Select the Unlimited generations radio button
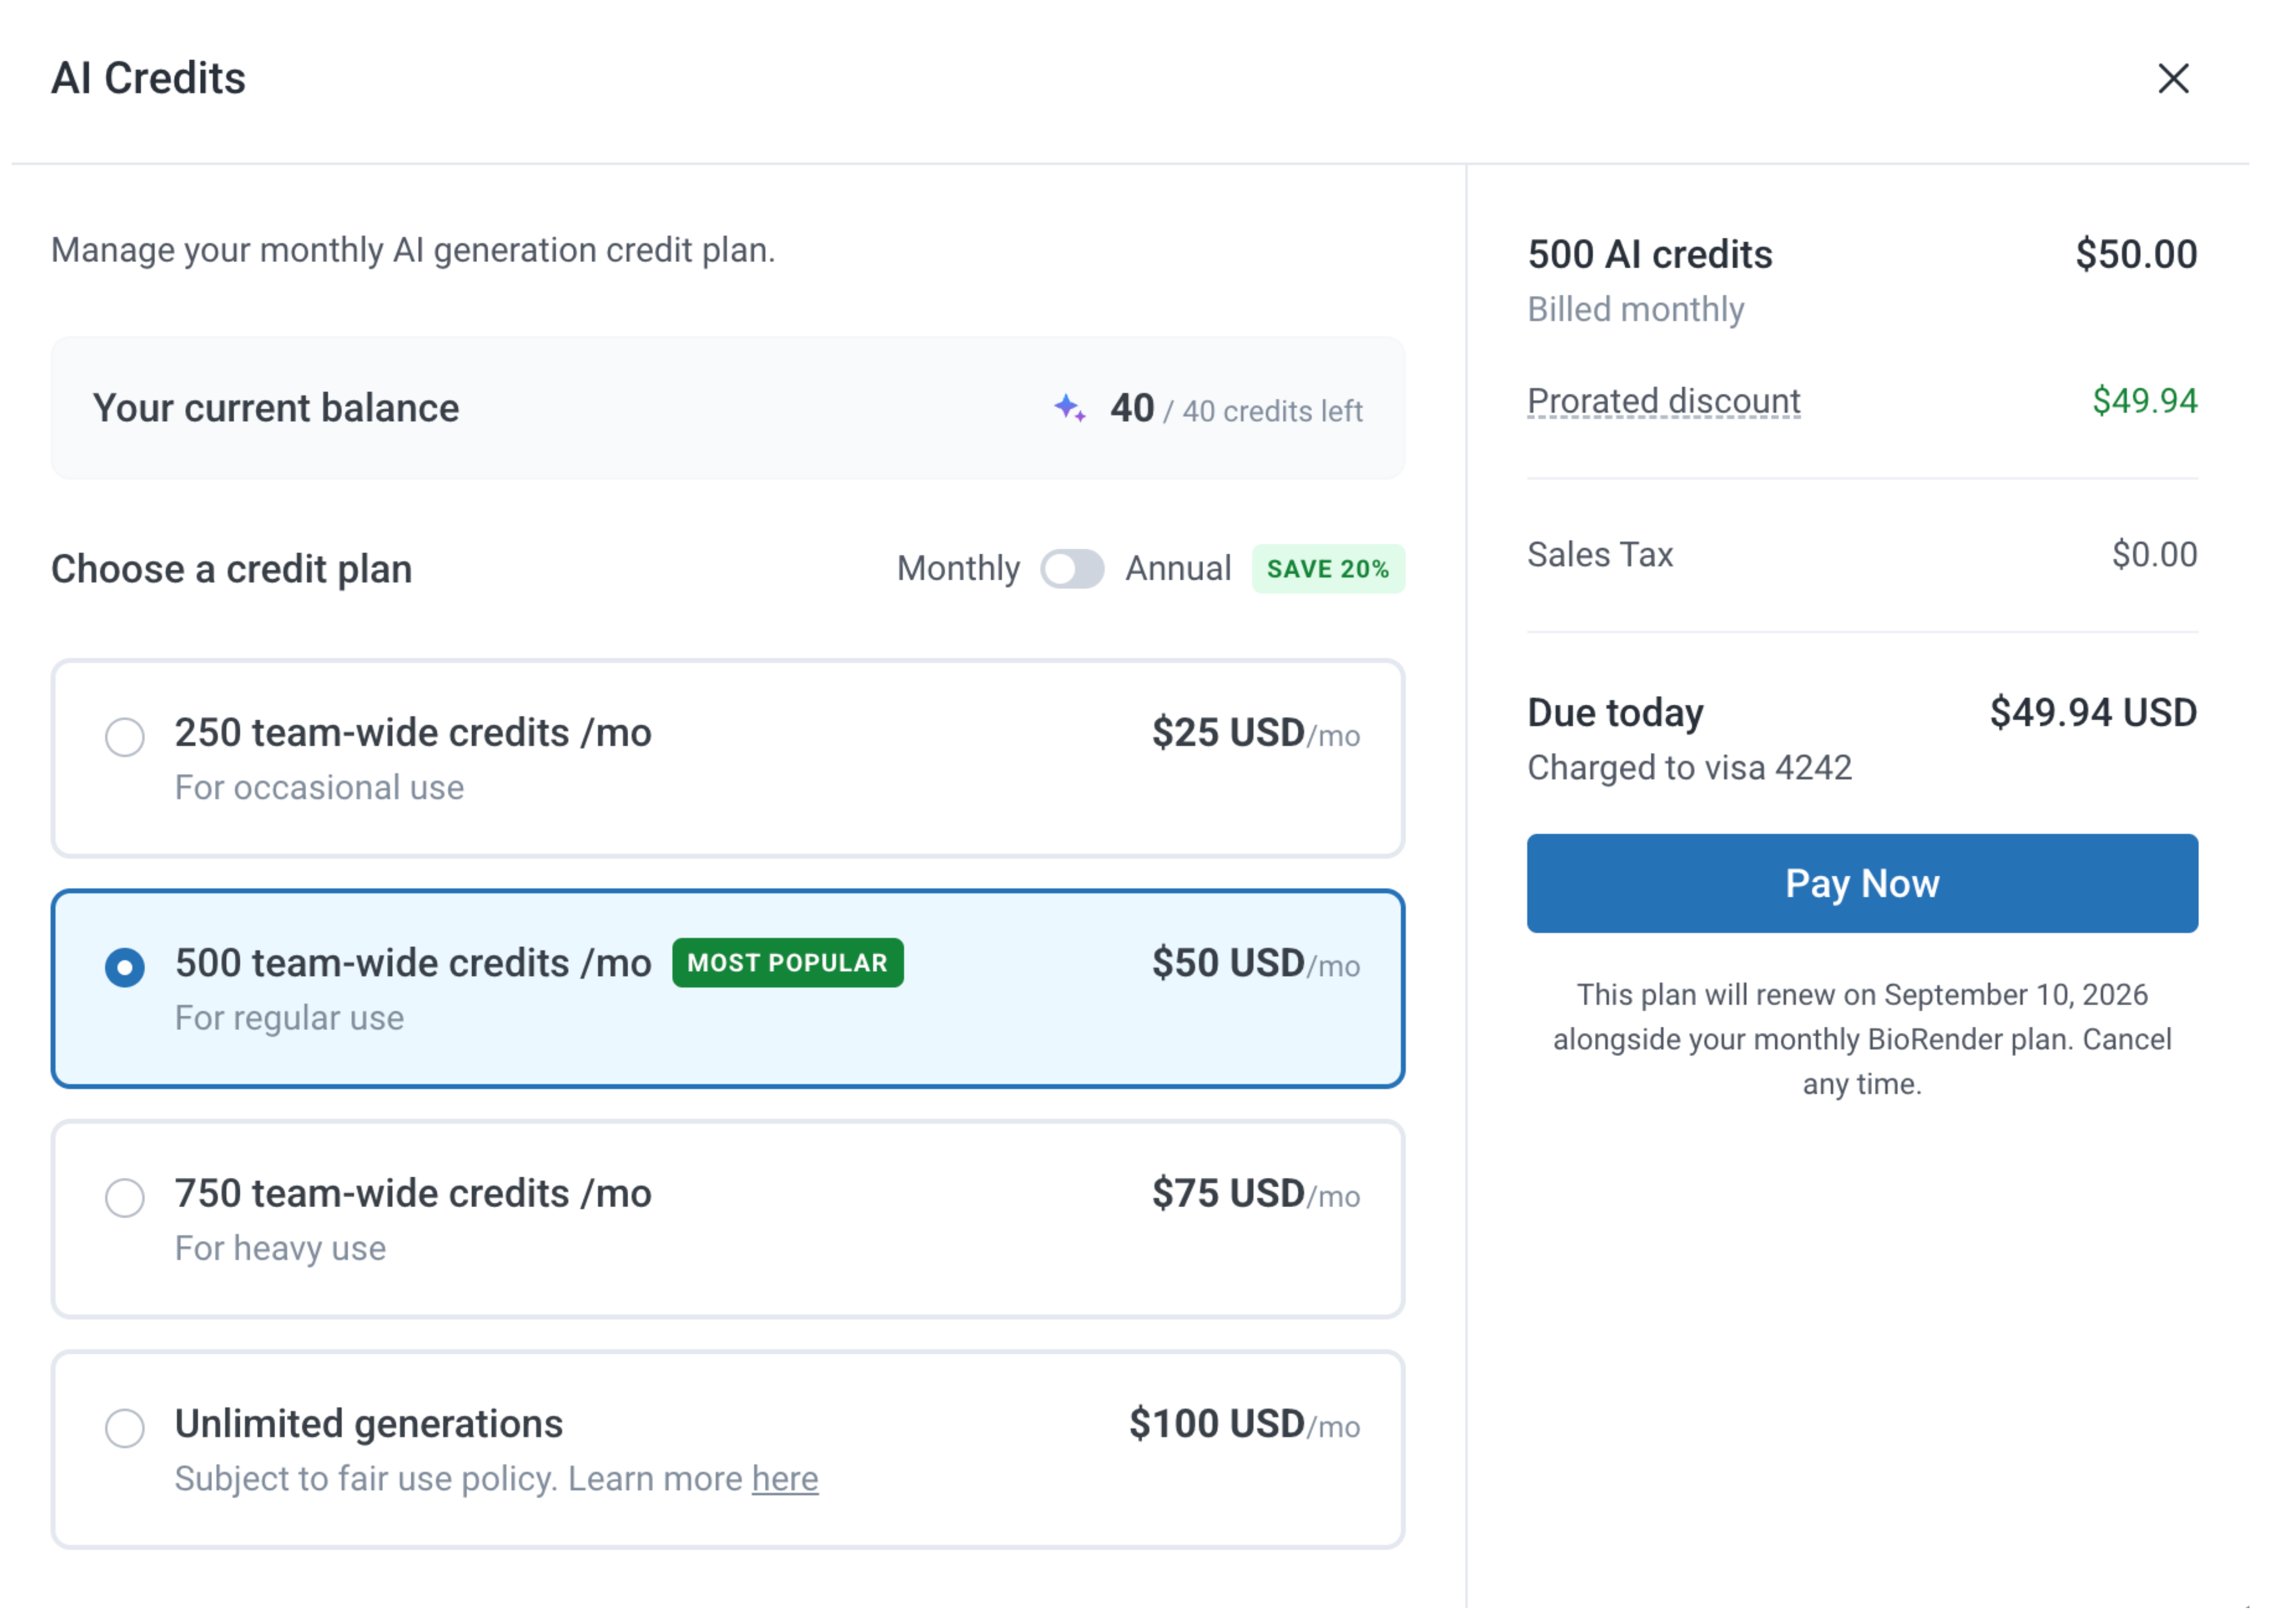2275x1624 pixels. (x=125, y=1428)
